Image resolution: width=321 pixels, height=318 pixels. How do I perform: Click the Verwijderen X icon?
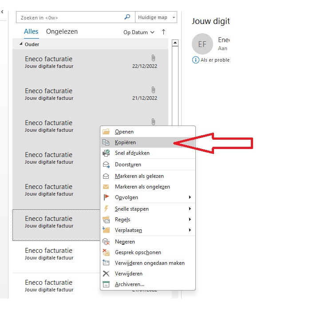106,274
